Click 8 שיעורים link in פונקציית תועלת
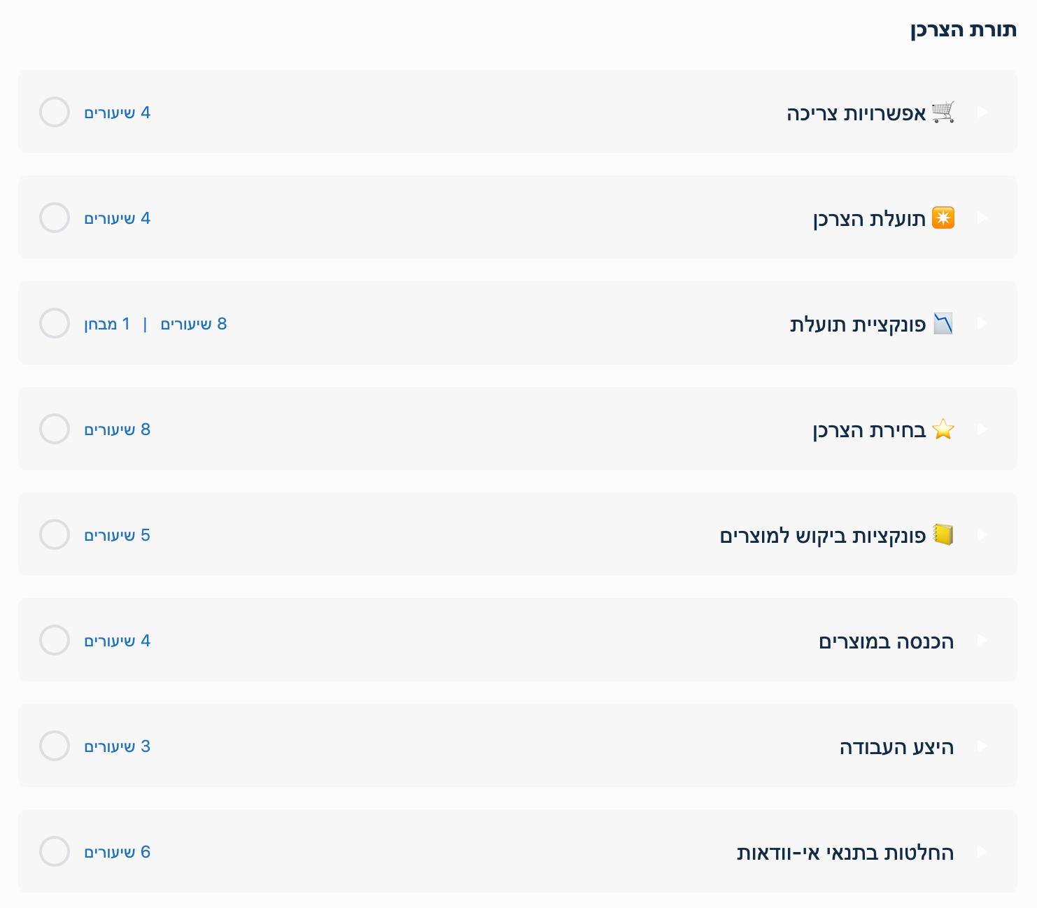The image size is (1037, 908). [x=194, y=324]
